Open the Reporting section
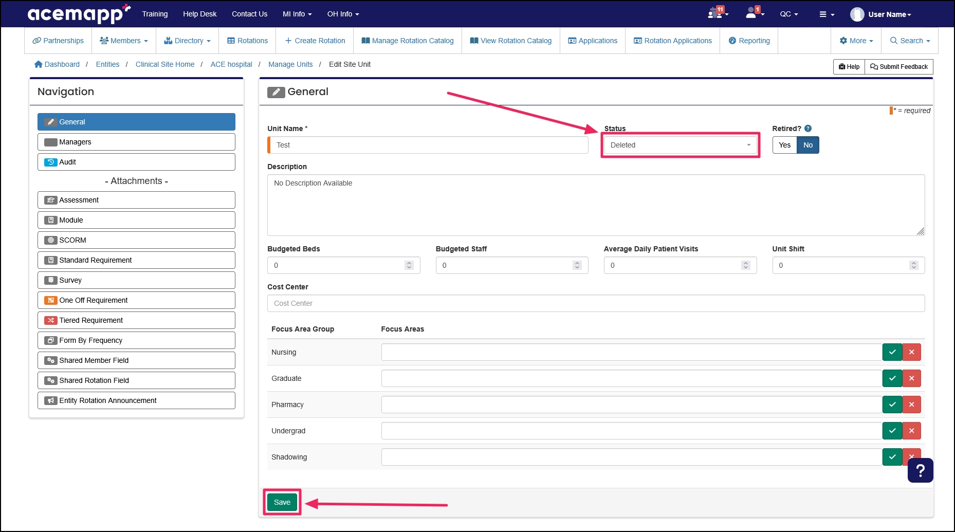955x532 pixels. [748, 41]
